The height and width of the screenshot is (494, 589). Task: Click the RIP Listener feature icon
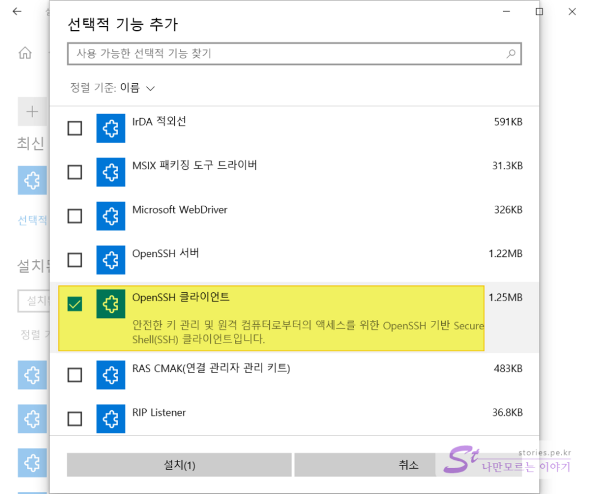[110, 419]
